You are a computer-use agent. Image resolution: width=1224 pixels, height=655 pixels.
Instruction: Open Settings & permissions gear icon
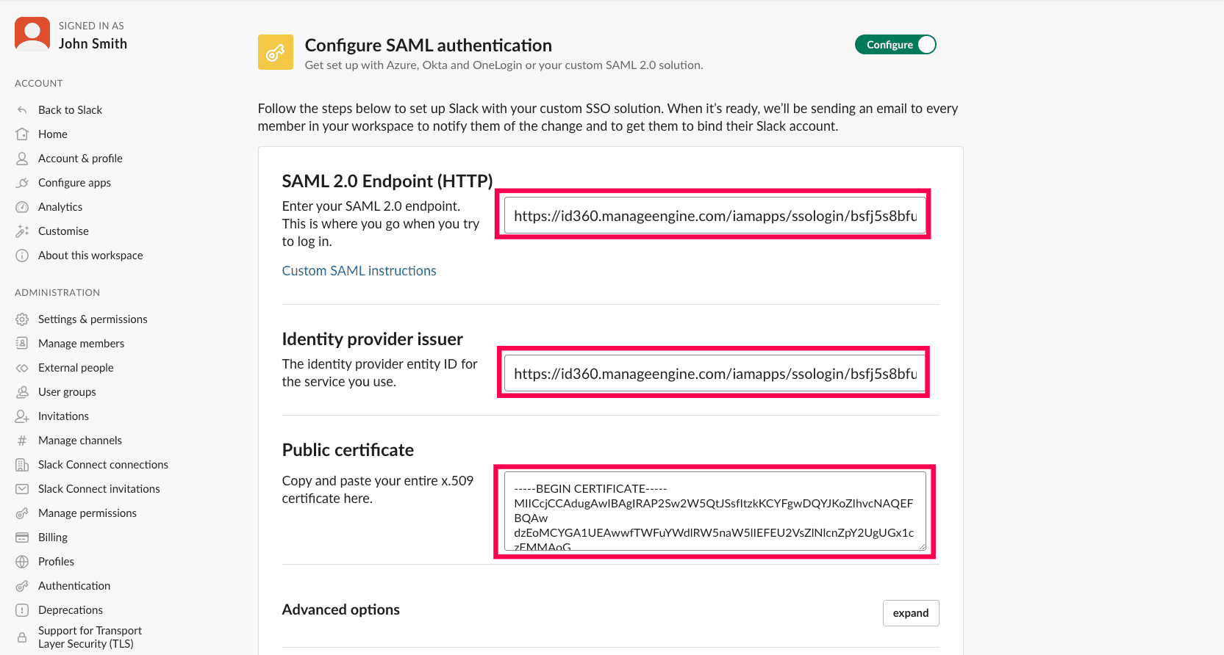pyautogui.click(x=23, y=319)
